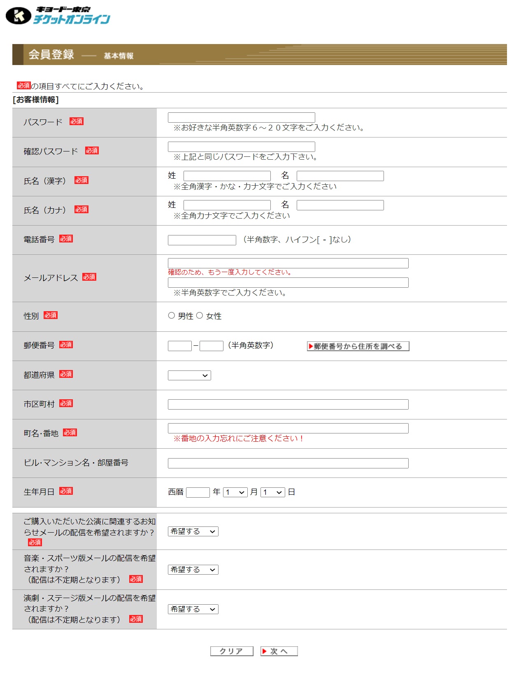Open the 音楽・スポーツ版メール配信 dropdown
514x673 pixels.
tap(193, 570)
